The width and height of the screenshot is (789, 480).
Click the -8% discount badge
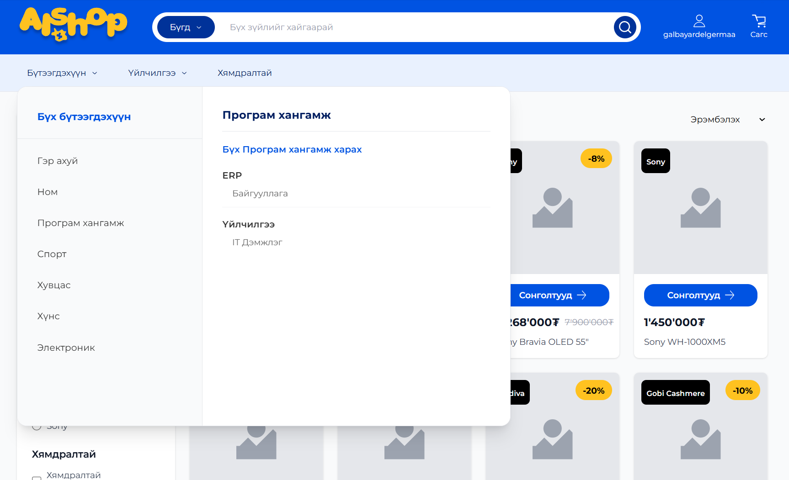[x=596, y=158]
